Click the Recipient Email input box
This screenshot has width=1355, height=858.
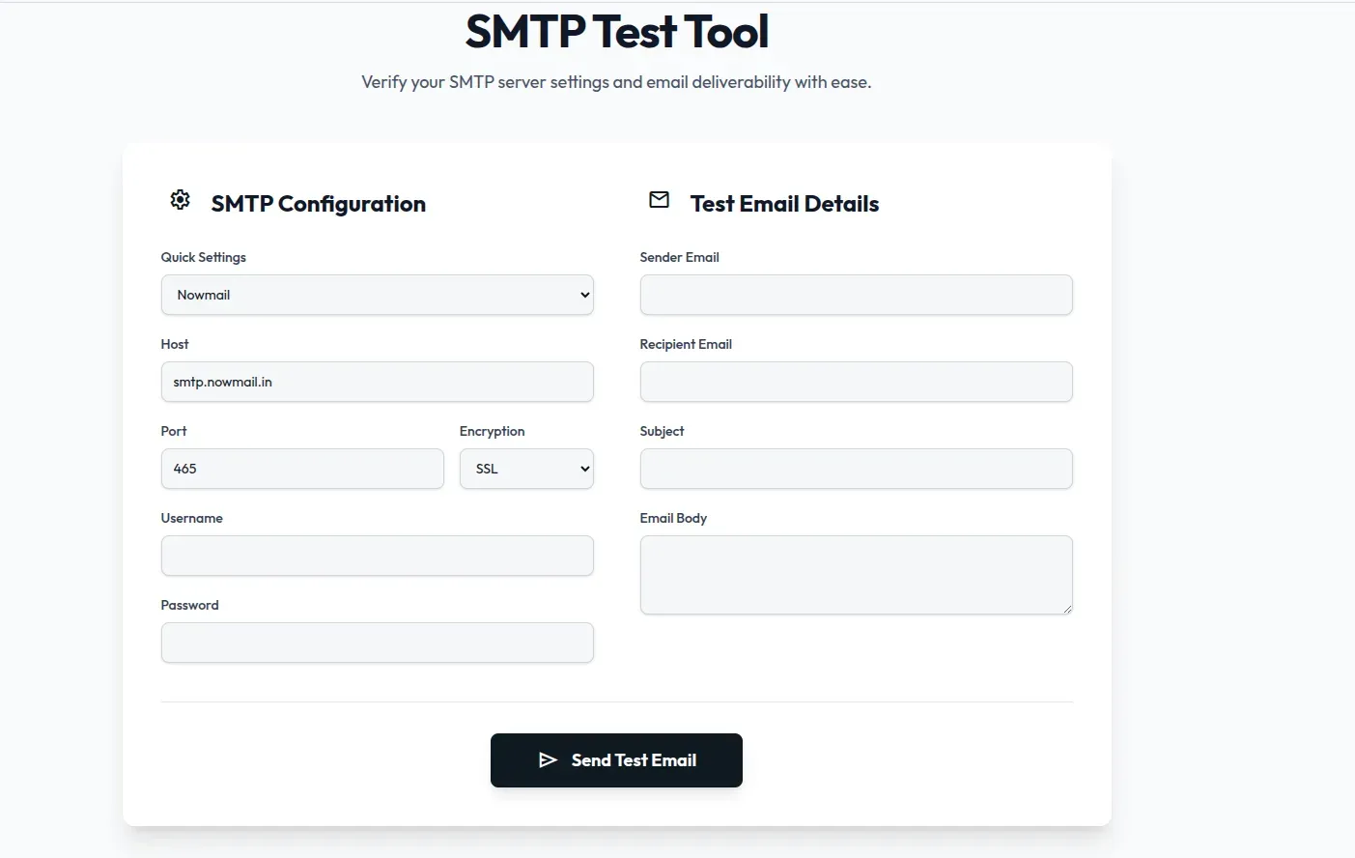(x=856, y=382)
